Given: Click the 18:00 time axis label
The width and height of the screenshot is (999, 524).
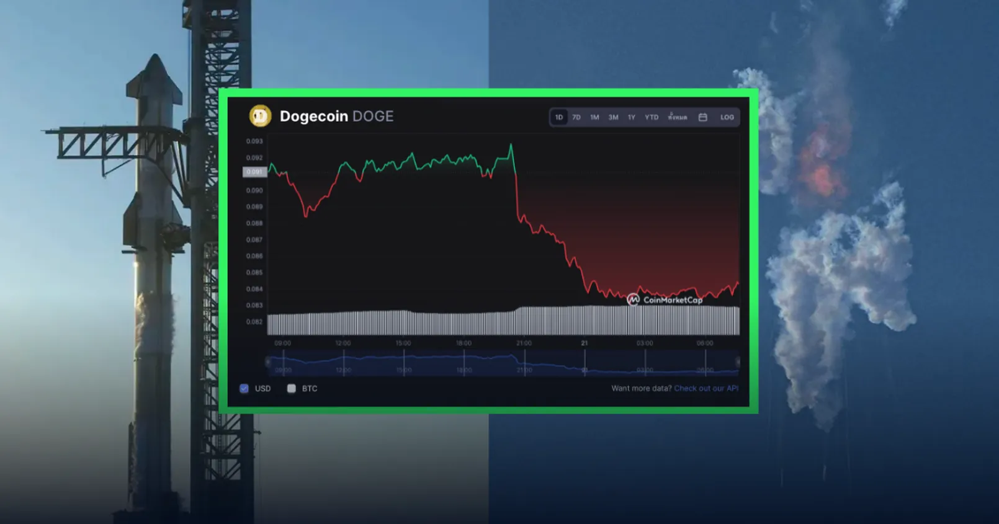Looking at the screenshot, I should [x=464, y=343].
